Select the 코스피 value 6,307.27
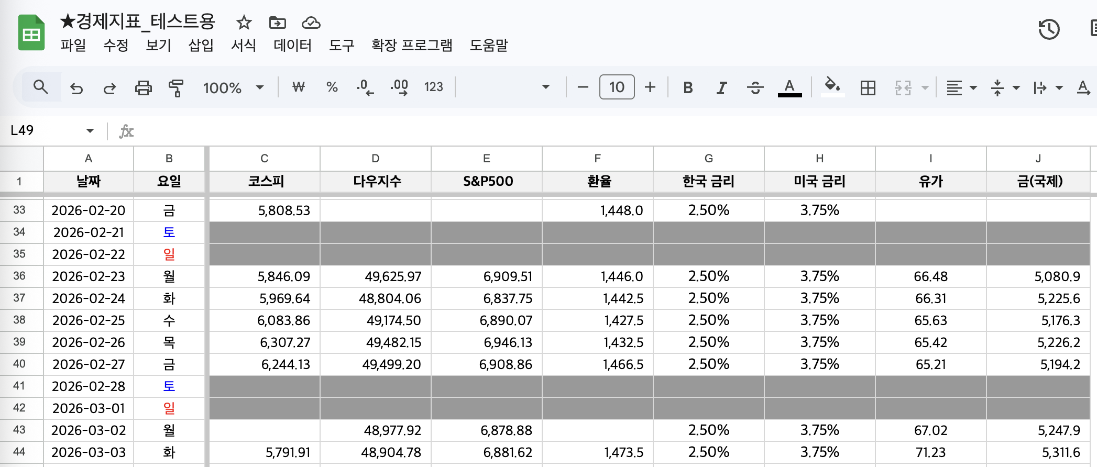 (x=265, y=342)
